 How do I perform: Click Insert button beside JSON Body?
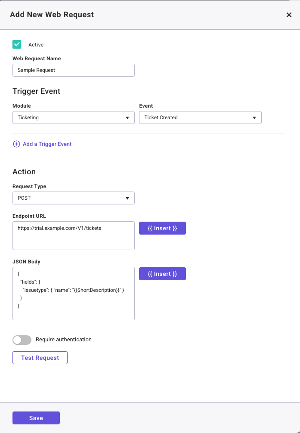click(x=162, y=274)
